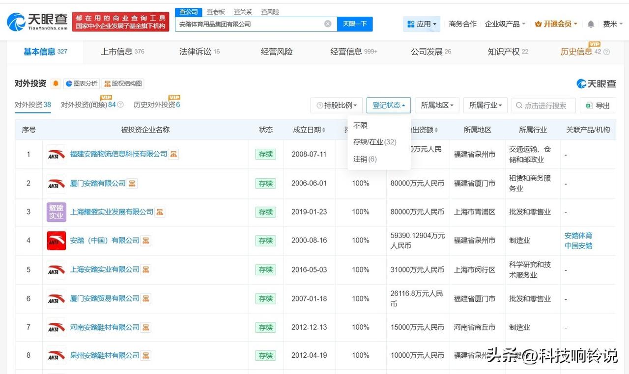Click equity structure icon next to 厦门安踏有限公司

(x=132, y=184)
